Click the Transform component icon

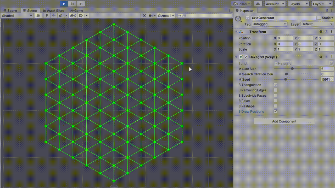241,32
